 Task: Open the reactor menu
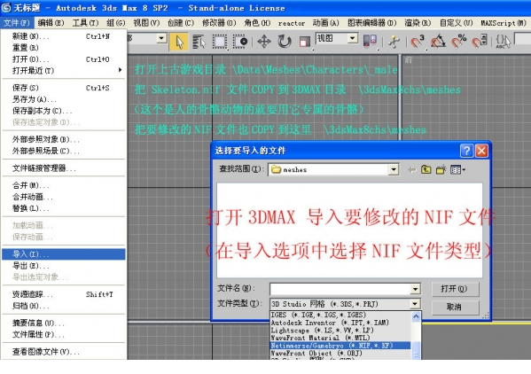292,23
